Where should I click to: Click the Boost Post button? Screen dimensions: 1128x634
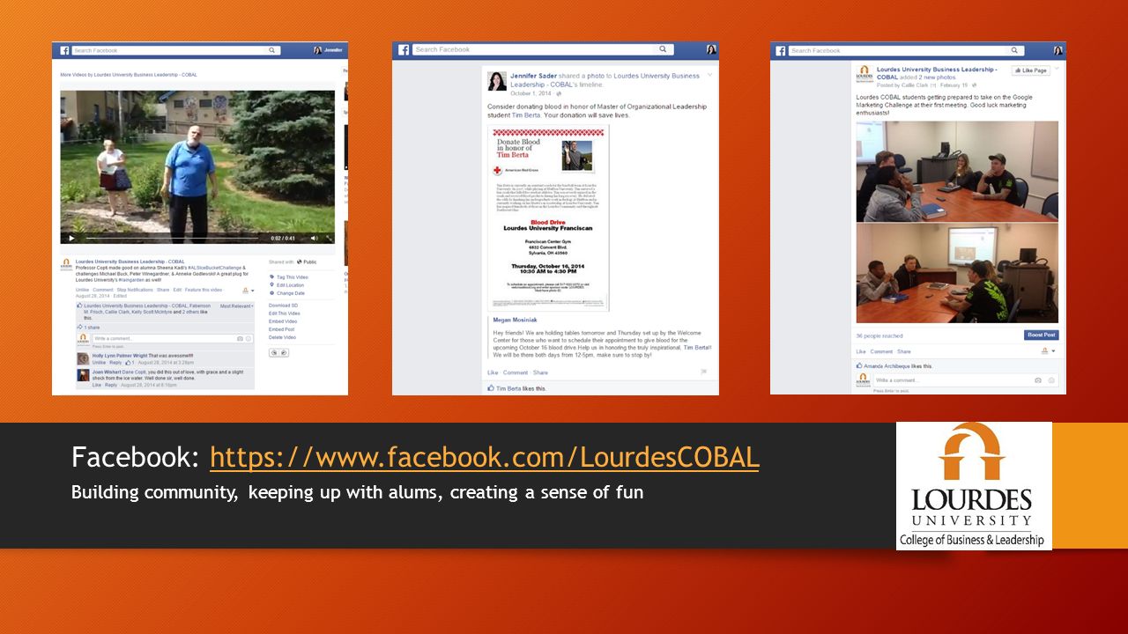[1041, 335]
